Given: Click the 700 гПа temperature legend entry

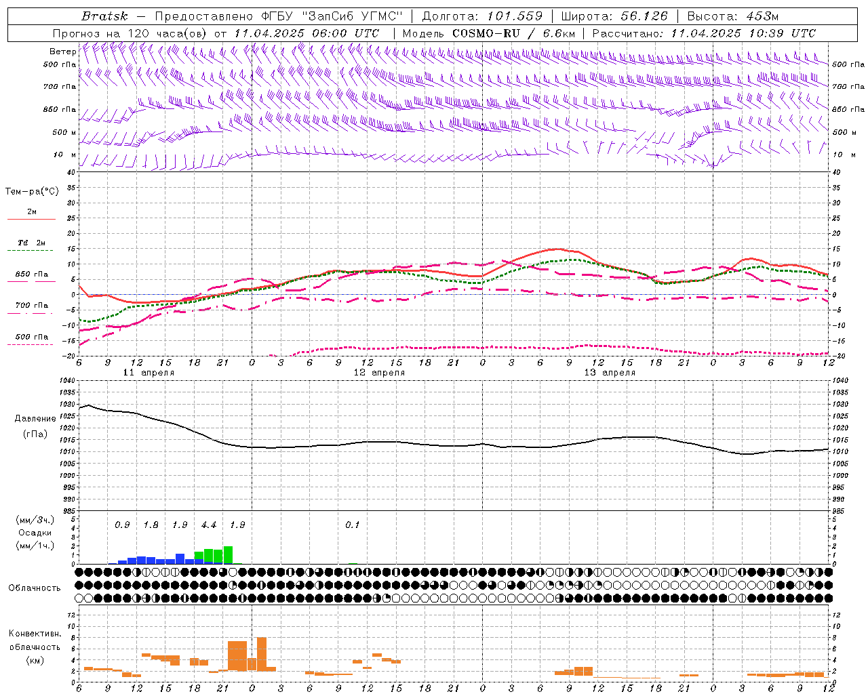Looking at the screenshot, I should pyautogui.click(x=32, y=306).
